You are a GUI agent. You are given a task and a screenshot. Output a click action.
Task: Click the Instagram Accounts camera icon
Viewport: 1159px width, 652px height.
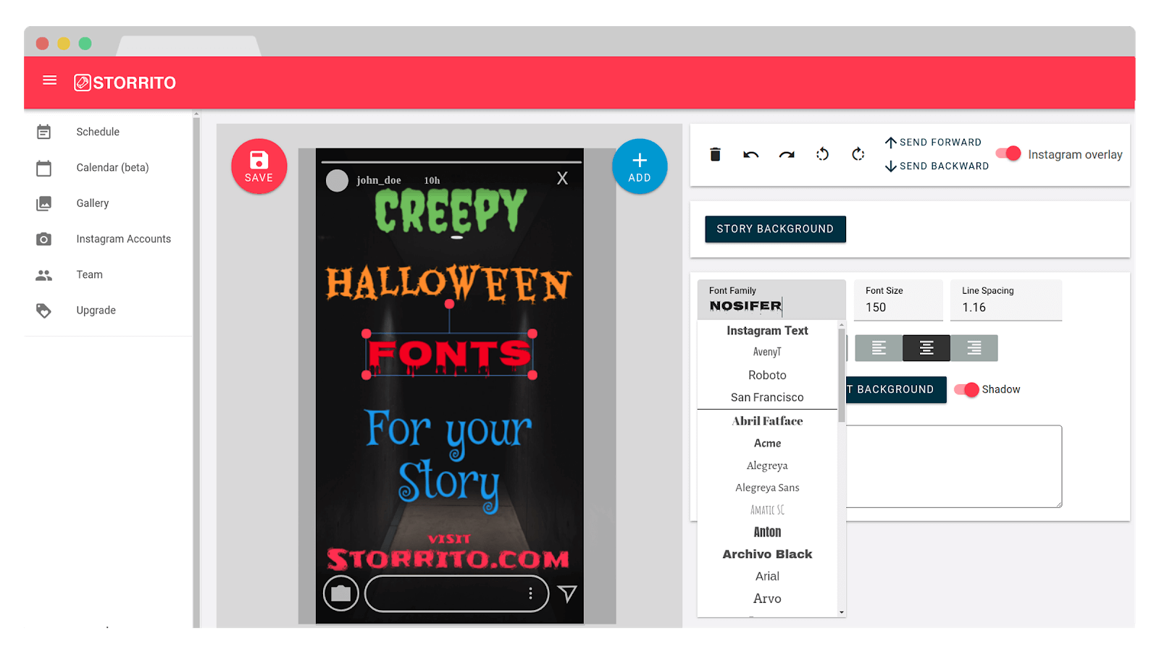click(44, 239)
